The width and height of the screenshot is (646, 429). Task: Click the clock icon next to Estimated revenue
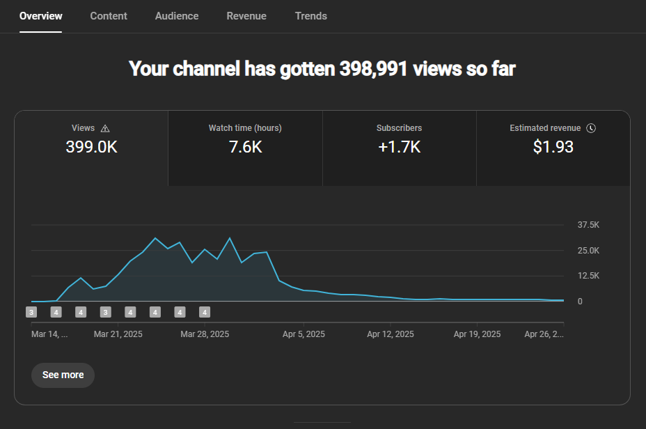tap(591, 128)
